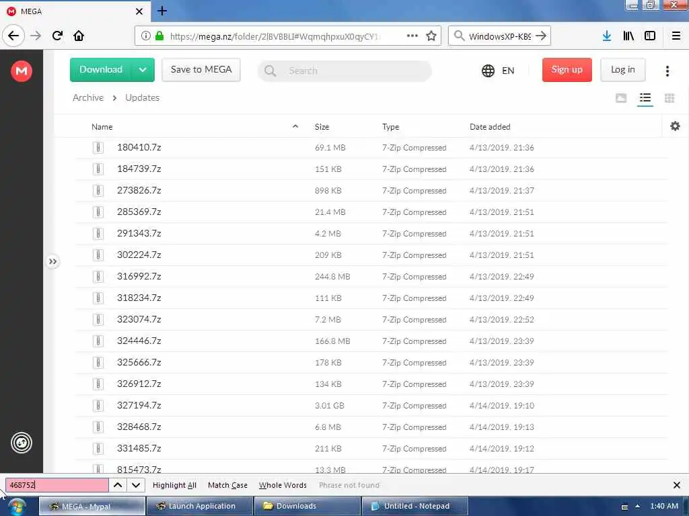Navigate to Archive breadcrumb
The height and width of the screenshot is (516, 689).
click(88, 98)
